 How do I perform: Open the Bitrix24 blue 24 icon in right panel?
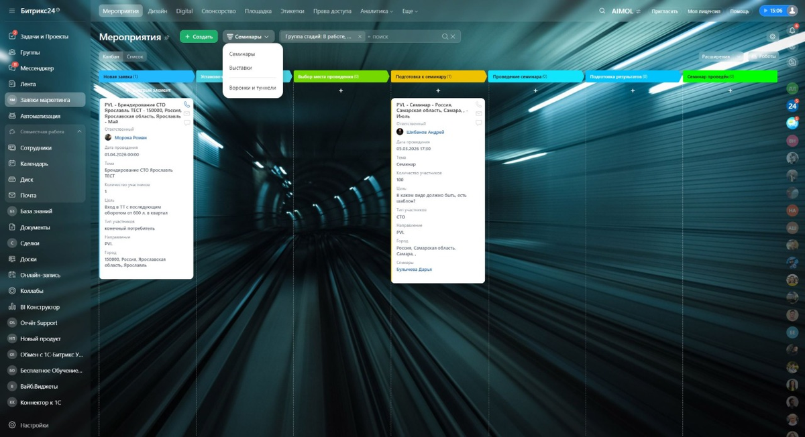pyautogui.click(x=792, y=106)
